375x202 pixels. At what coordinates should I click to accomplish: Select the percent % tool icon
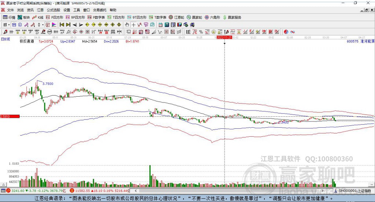201,32
